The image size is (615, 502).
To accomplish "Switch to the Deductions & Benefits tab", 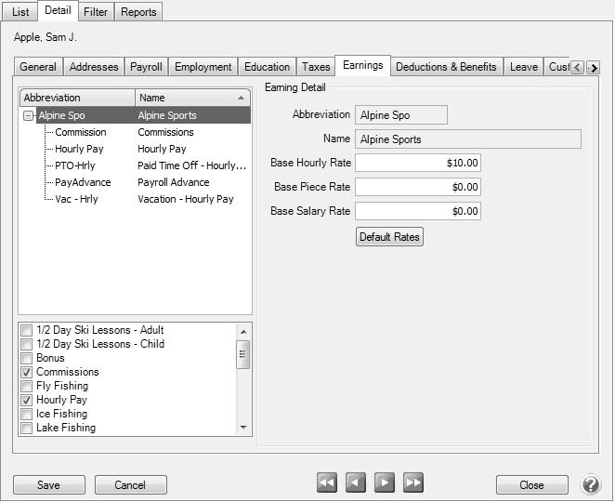I will 447,67.
